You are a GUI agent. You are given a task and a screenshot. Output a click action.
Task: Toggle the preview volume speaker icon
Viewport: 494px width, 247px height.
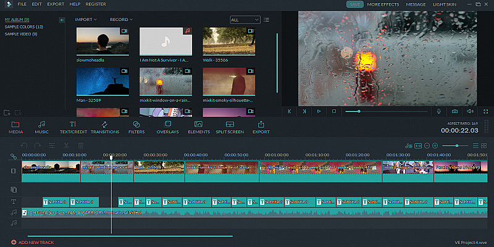point(470,111)
